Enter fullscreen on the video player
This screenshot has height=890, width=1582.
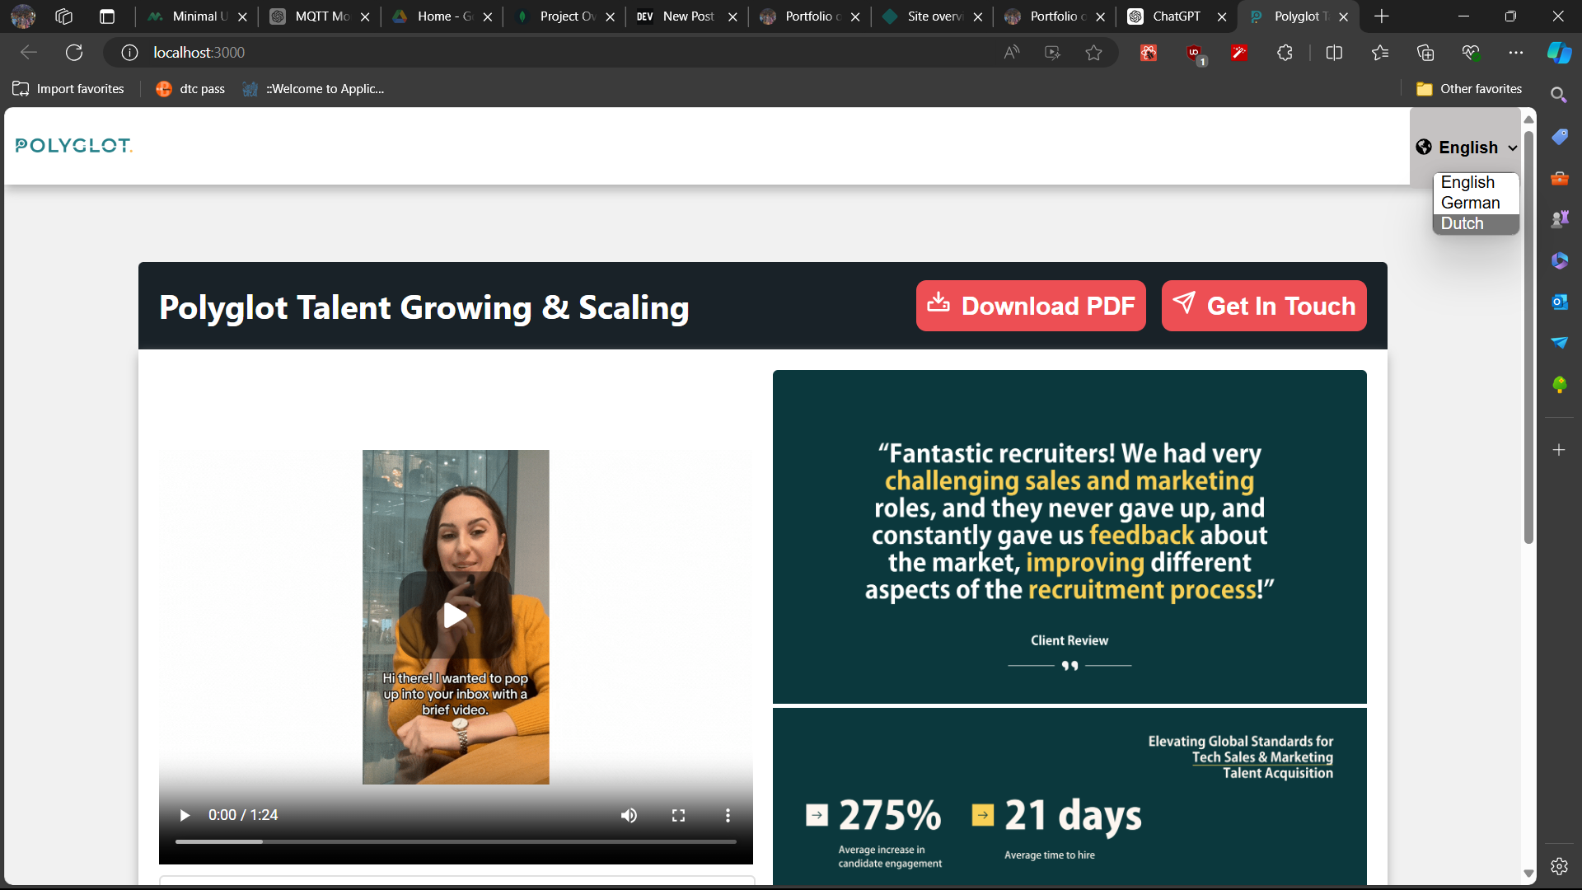click(x=678, y=815)
